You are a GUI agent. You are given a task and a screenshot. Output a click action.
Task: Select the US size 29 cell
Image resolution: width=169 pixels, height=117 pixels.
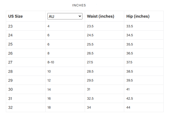[x=11, y=80]
